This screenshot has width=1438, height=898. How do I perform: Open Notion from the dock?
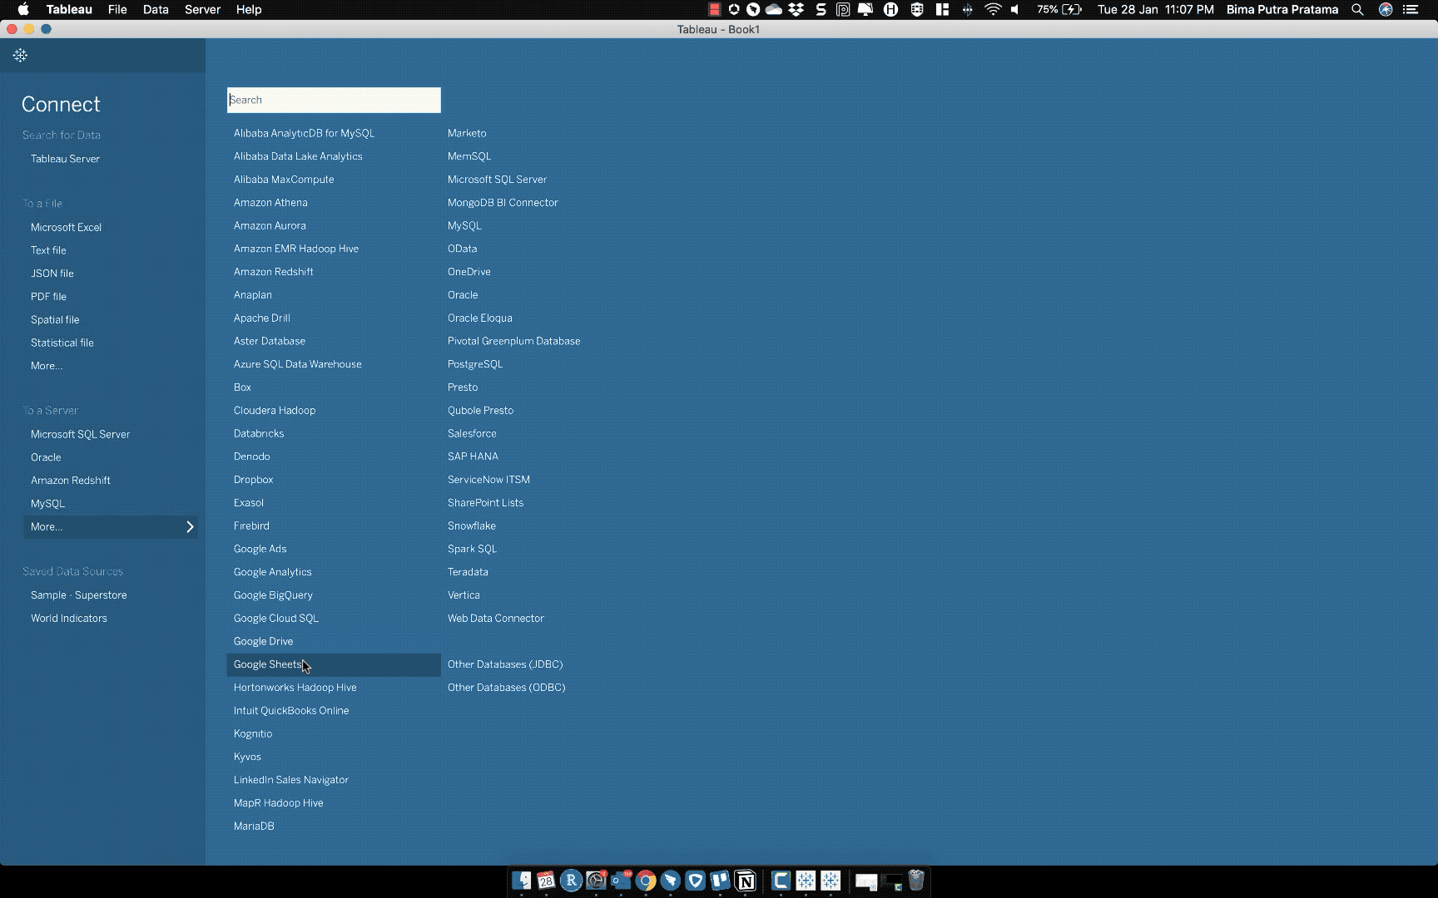pos(746,881)
